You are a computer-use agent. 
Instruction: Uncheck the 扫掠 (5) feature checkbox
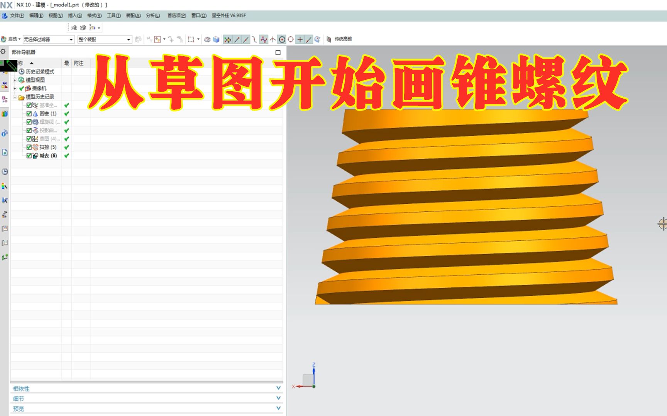29,147
